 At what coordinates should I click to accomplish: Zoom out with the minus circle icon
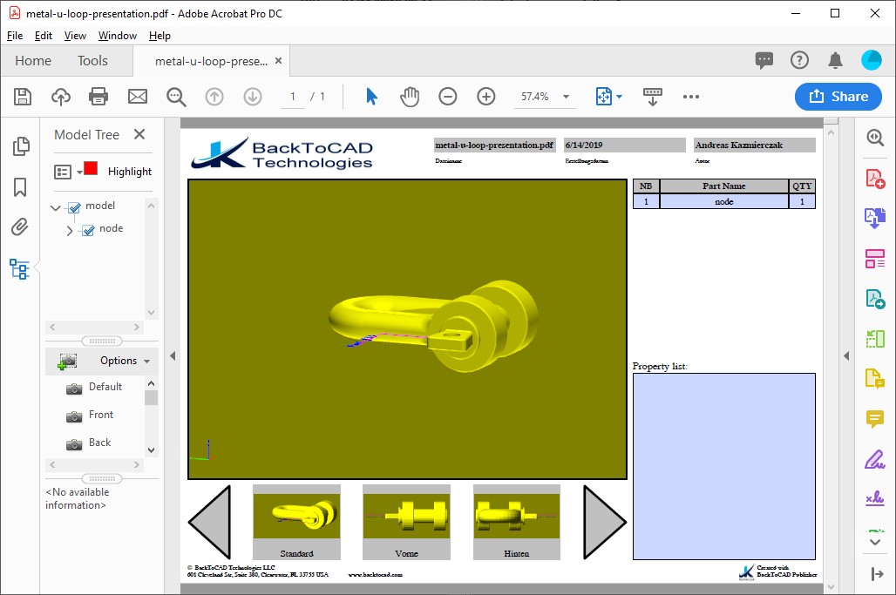(447, 97)
